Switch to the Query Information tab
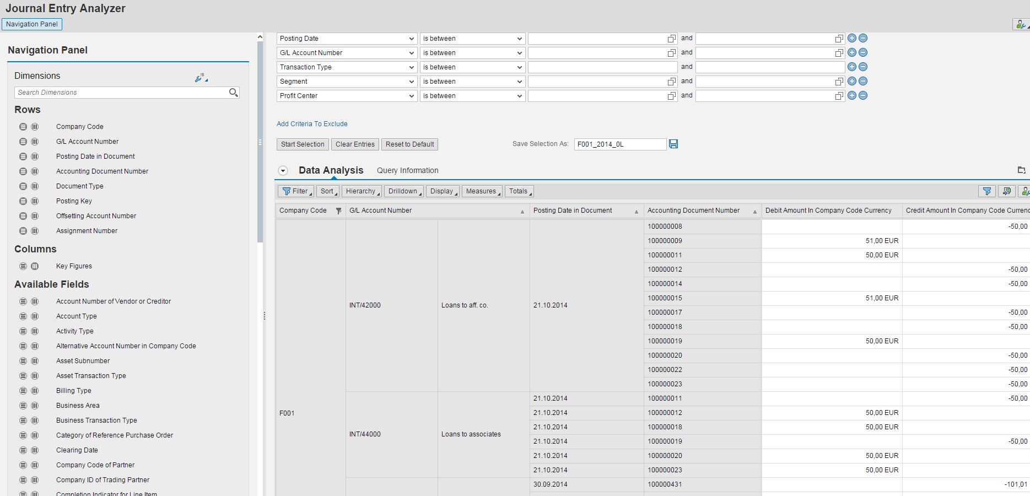Image resolution: width=1030 pixels, height=496 pixels. [408, 170]
